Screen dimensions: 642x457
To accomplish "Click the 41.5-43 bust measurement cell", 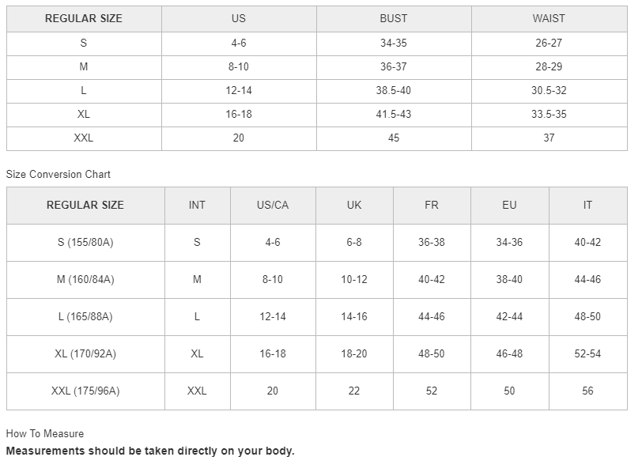I will [394, 114].
